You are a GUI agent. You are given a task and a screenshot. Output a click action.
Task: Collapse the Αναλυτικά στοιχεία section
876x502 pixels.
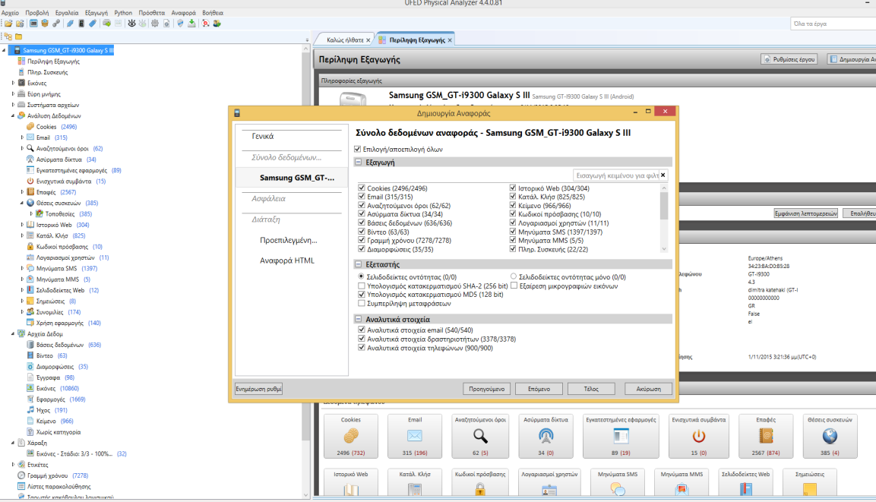(359, 319)
